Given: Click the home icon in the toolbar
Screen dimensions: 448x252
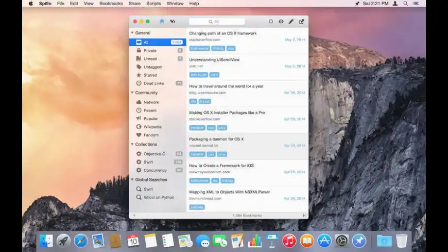Looking at the screenshot, I should click(162, 22).
